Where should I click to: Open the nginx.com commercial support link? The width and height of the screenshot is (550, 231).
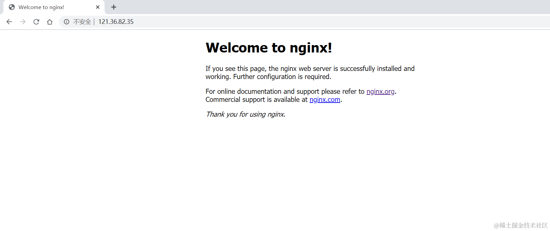(x=325, y=100)
